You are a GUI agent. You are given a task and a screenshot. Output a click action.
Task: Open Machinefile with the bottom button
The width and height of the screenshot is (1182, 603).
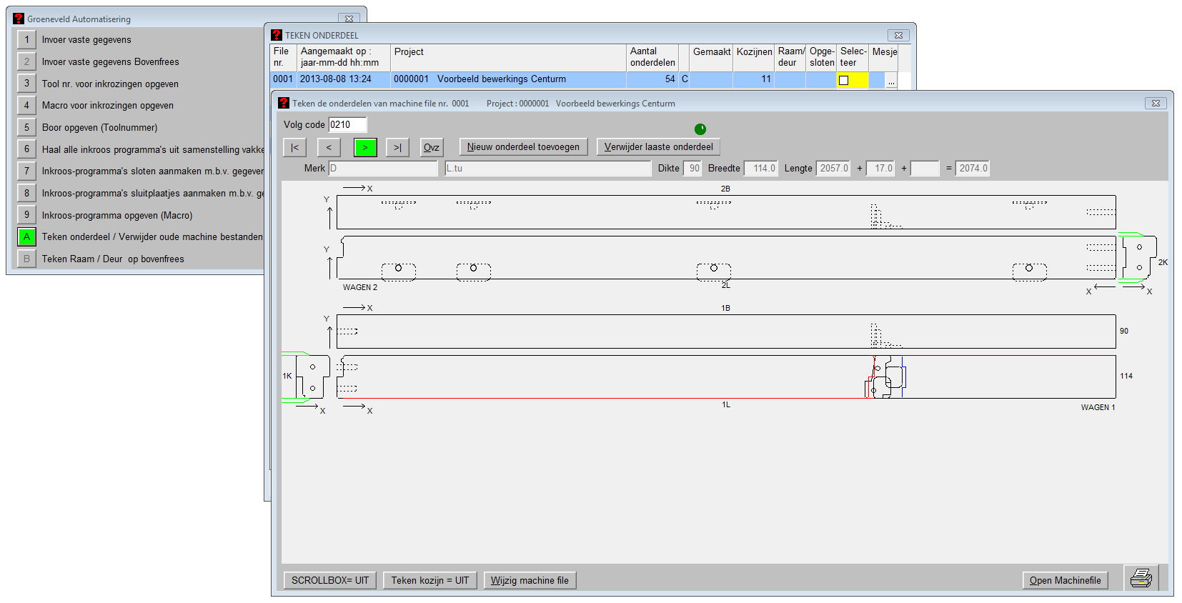coord(1065,580)
